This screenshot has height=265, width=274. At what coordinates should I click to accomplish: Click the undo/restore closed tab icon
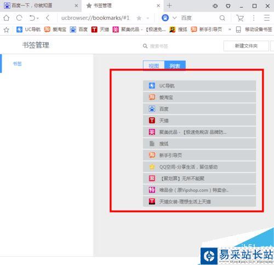tap(32, 18)
